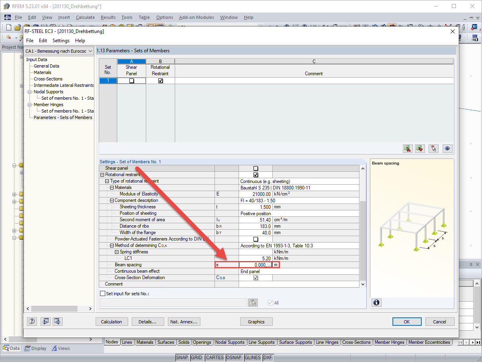Collapse the Spring stiffness node
This screenshot has width=482, height=362.
point(117,252)
